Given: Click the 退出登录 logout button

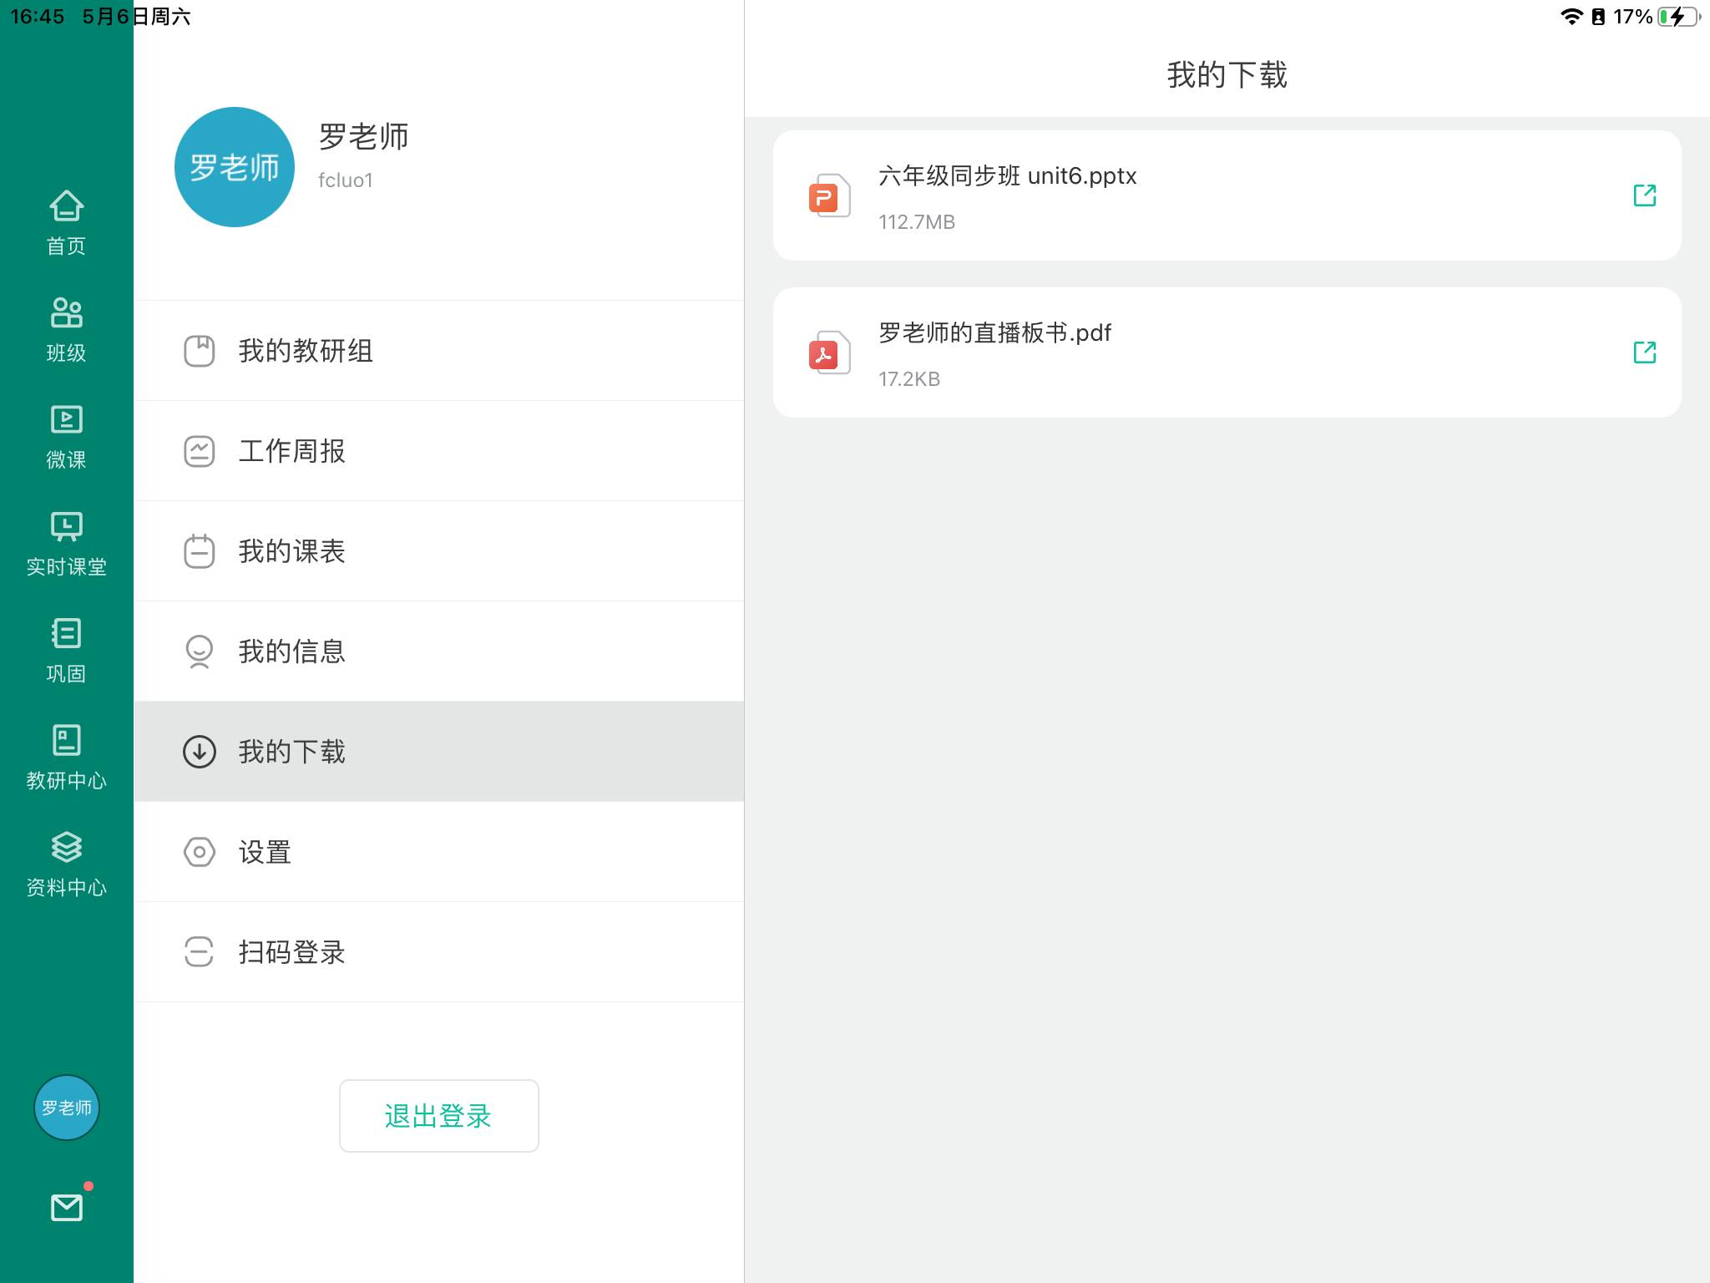Looking at the screenshot, I should click(x=439, y=1116).
